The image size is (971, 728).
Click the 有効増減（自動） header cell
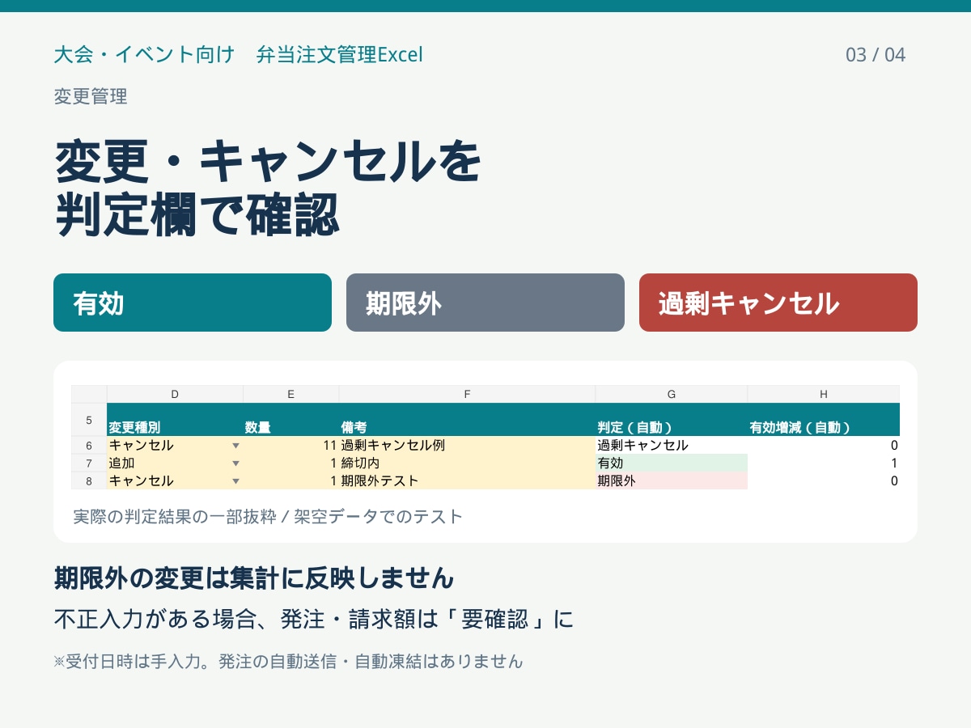pos(824,420)
